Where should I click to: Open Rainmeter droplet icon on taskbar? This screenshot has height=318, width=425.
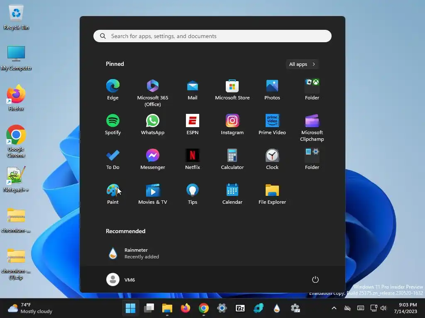(277, 308)
